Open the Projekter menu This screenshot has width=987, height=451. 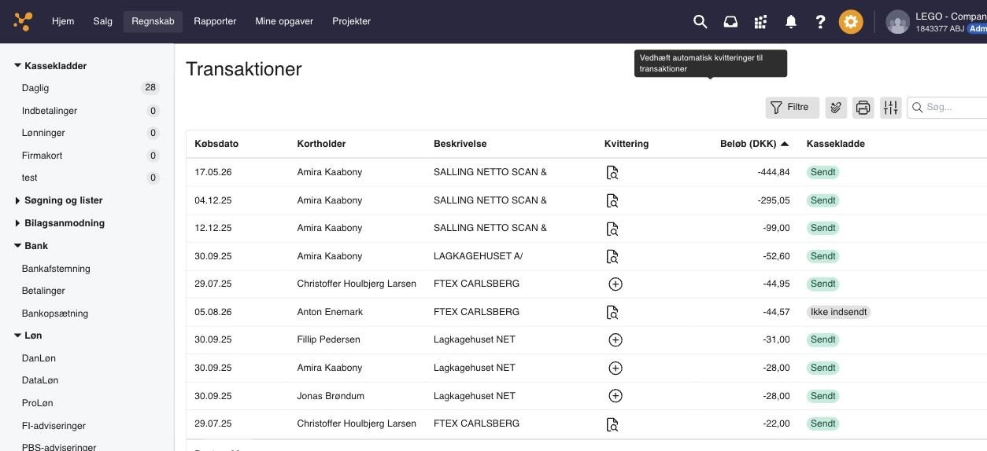[352, 21]
